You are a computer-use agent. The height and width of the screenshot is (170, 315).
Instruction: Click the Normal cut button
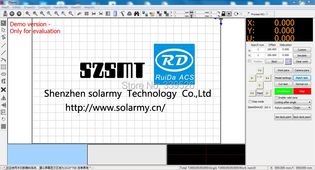point(302,84)
